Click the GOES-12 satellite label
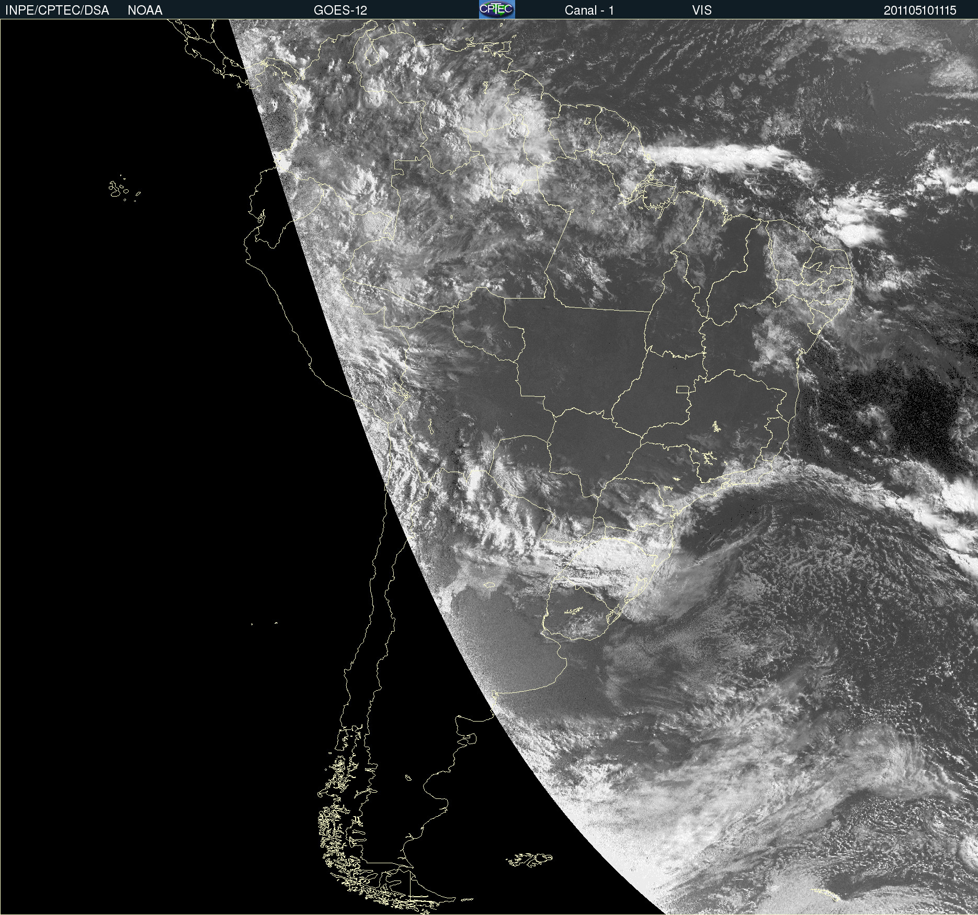This screenshot has width=978, height=915. [340, 10]
